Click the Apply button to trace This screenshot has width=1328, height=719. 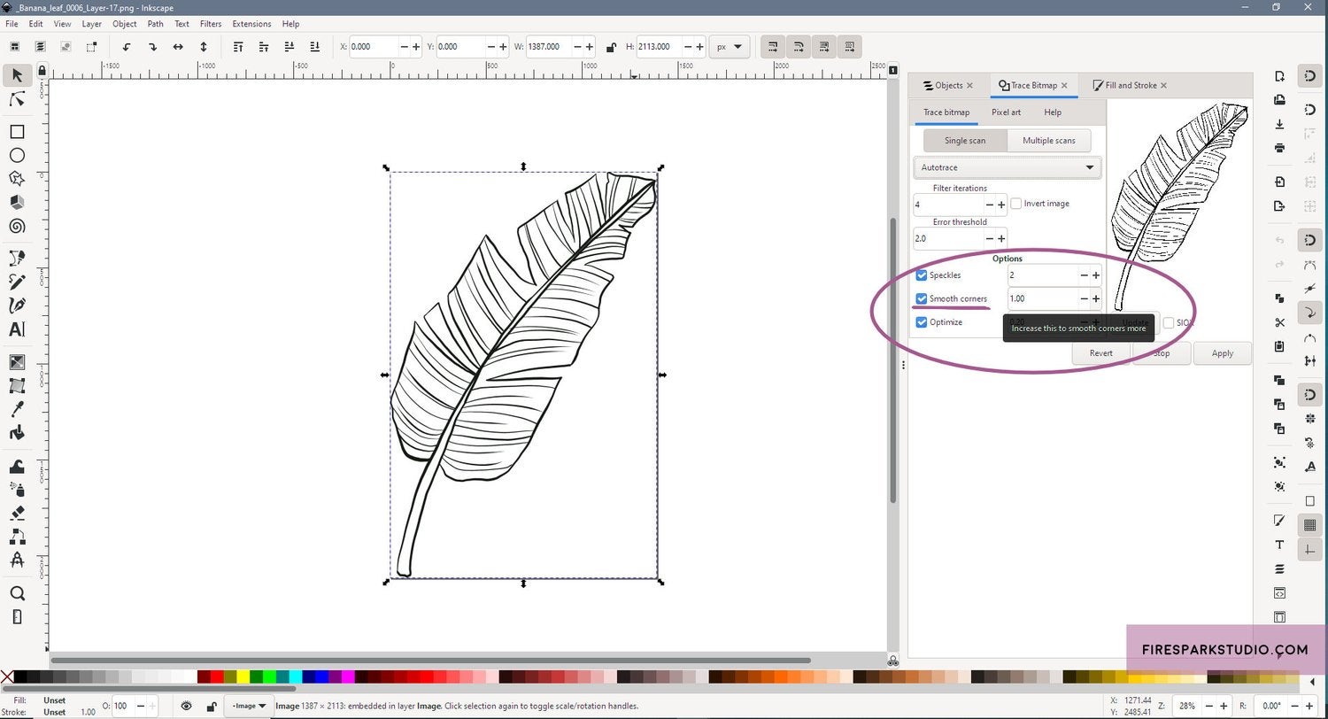click(x=1222, y=352)
